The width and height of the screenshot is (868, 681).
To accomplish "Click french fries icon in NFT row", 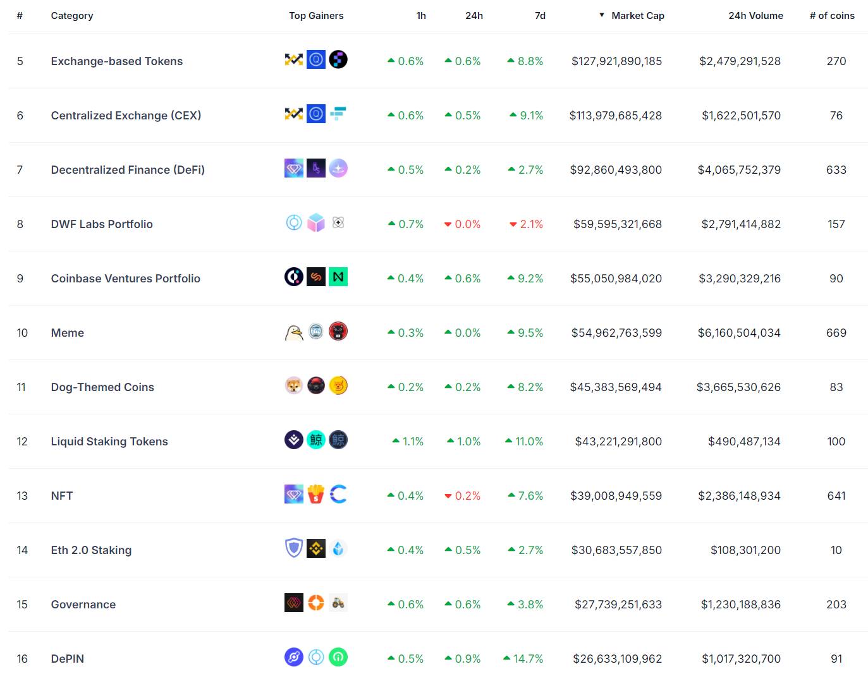I will 316,495.
